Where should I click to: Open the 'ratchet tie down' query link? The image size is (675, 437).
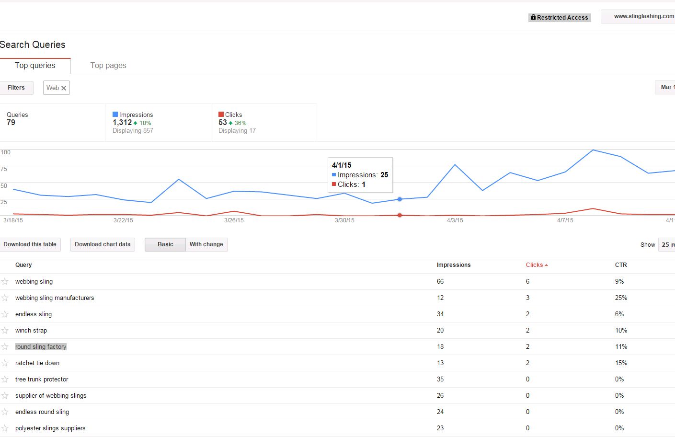point(37,363)
